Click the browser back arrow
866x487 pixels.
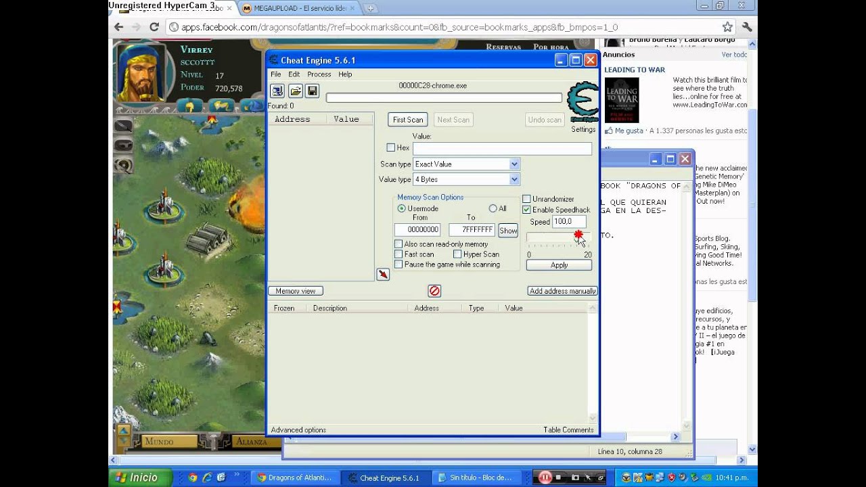(x=119, y=27)
